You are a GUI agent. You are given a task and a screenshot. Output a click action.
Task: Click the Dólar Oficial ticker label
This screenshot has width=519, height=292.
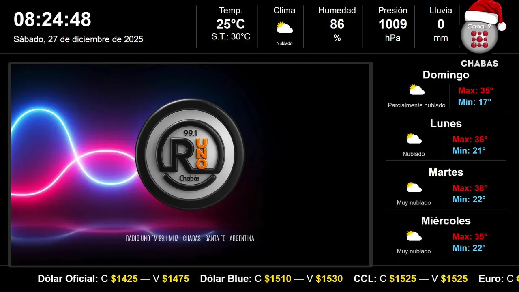tap(68, 279)
